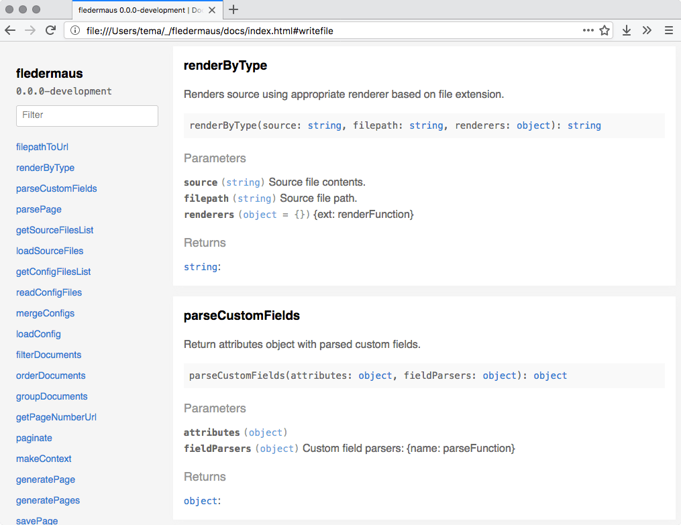Open the page actions ellipsis menu
The width and height of the screenshot is (681, 525).
[587, 30]
